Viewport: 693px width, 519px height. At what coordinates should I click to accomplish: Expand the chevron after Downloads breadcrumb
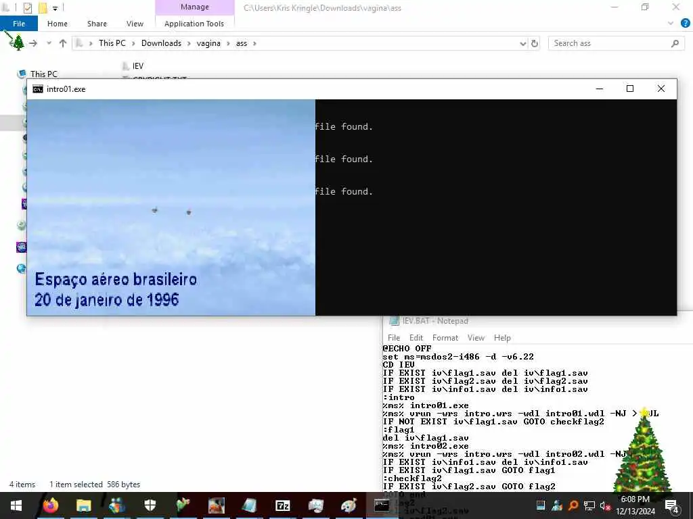pos(189,43)
